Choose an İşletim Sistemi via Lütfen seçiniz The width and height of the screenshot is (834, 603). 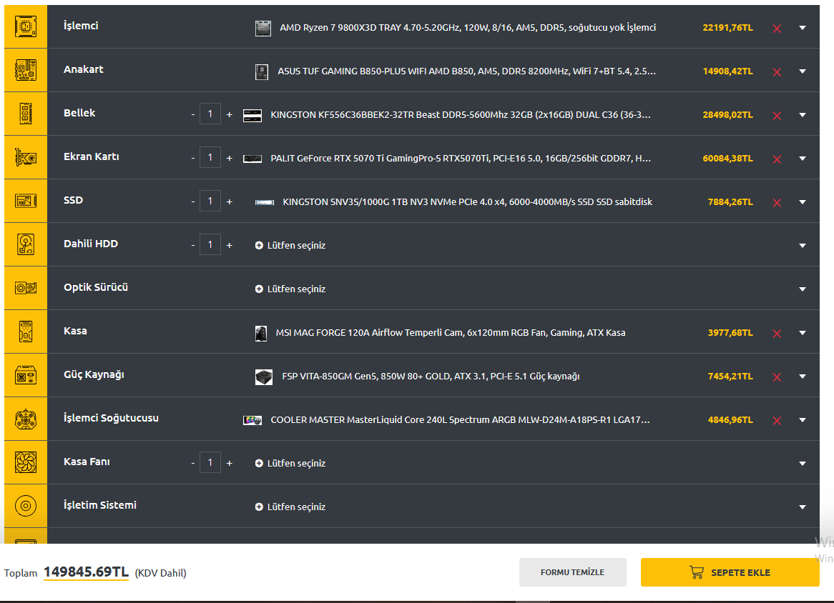[290, 507]
